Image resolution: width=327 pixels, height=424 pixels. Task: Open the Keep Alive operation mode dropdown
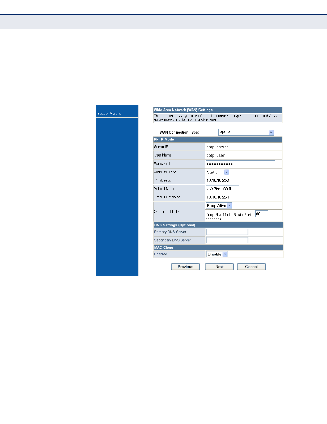coord(219,206)
